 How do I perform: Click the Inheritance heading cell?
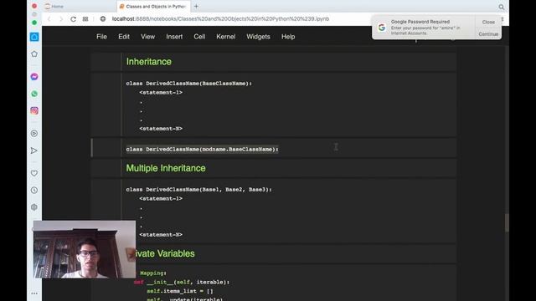pyautogui.click(x=149, y=62)
